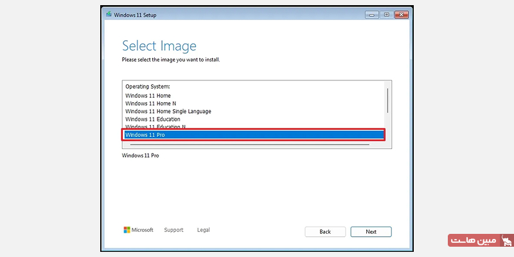The width and height of the screenshot is (514, 257).
Task: Click the horizontal scrollbar under the list
Action: 249,145
